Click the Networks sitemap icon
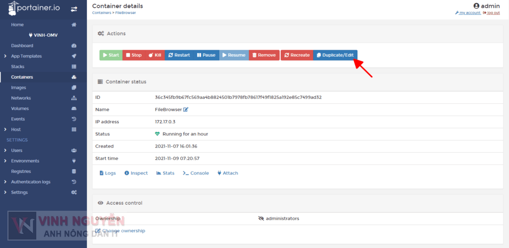 [x=74, y=98]
